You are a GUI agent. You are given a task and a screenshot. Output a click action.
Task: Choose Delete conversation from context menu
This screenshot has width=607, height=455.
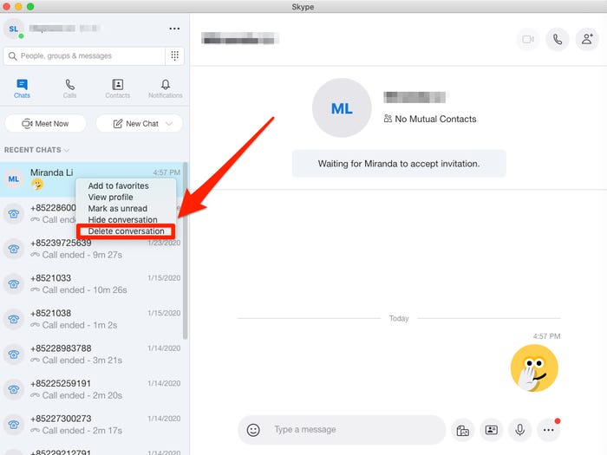126,231
